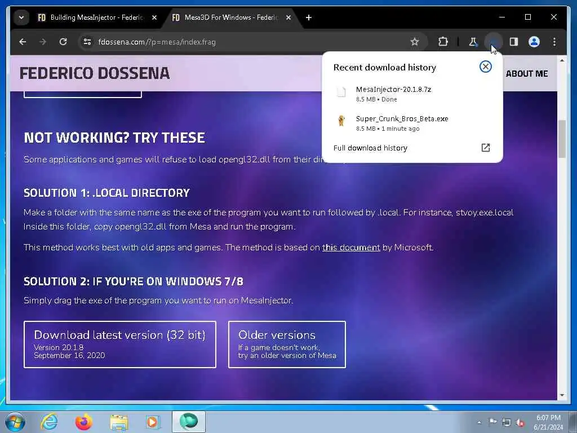
Task: Open the Extensions puzzle icon
Action: click(x=443, y=42)
